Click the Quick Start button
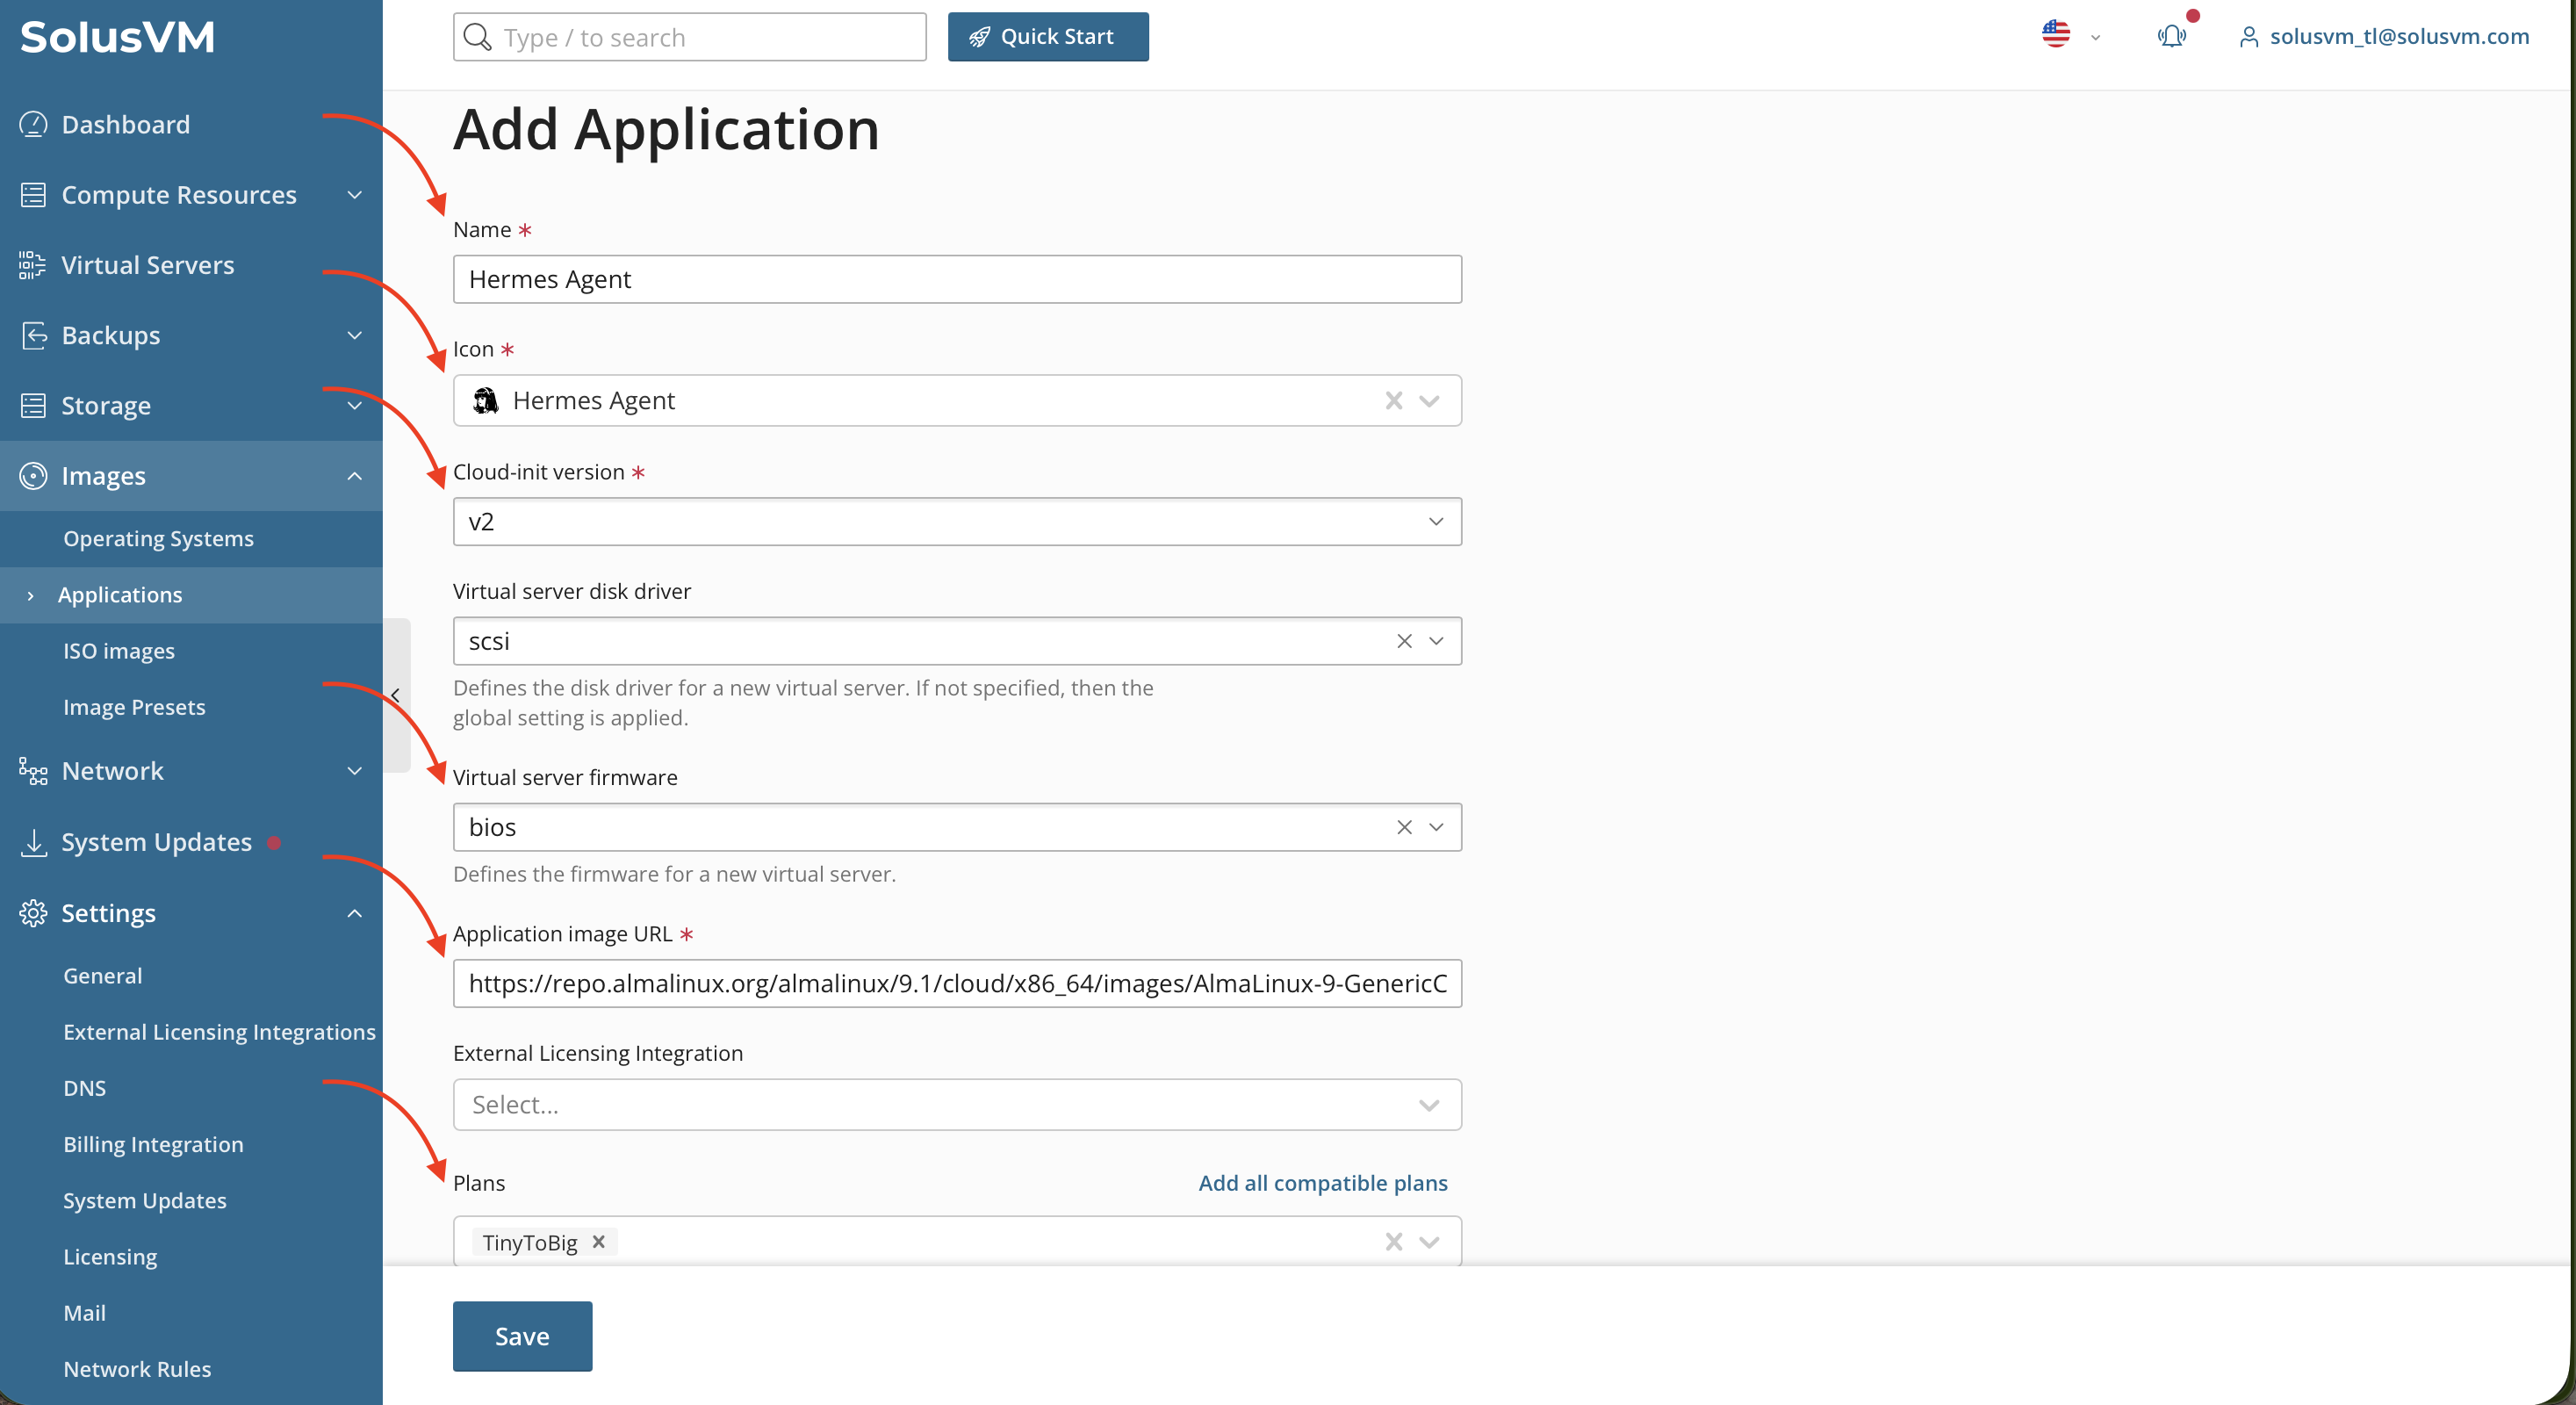Screen dimensions: 2576x1405 pos(1048,37)
